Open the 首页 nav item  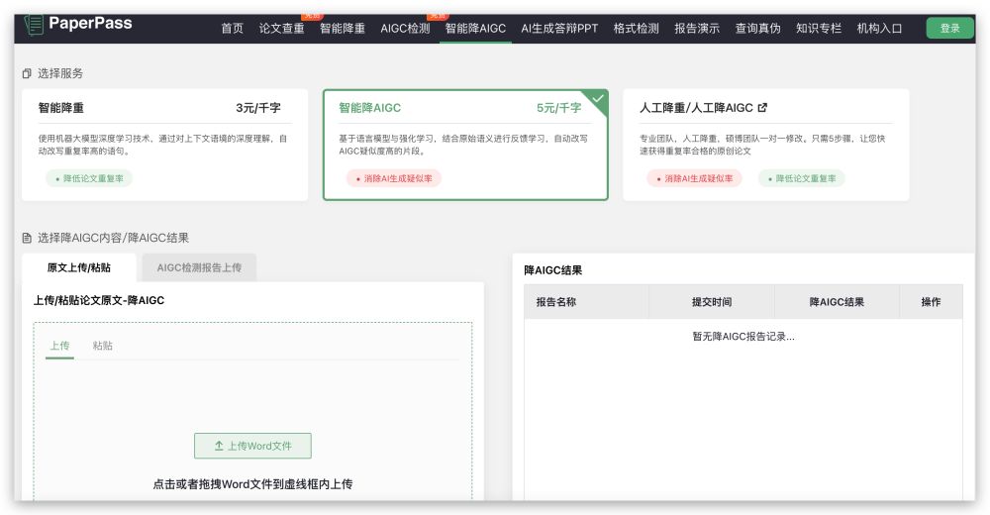233,29
